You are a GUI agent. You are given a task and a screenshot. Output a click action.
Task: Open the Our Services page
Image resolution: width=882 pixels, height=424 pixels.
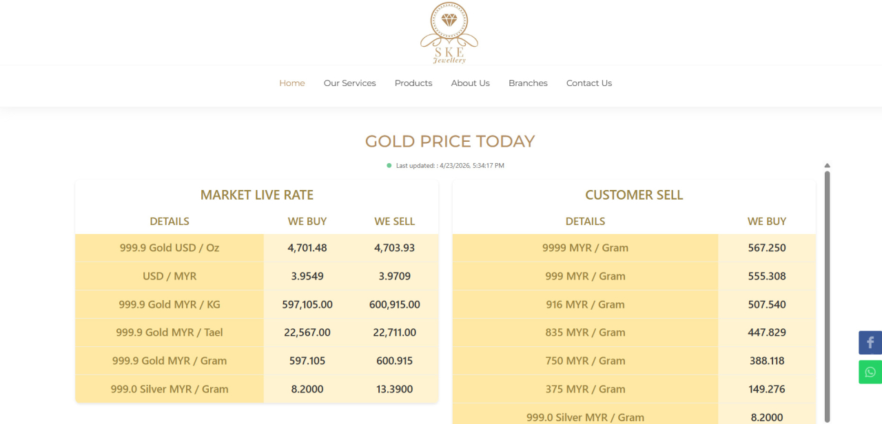point(350,83)
